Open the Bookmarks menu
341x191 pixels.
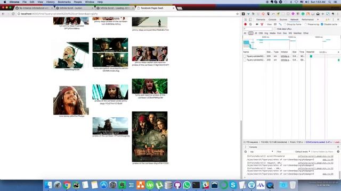(64, 2)
